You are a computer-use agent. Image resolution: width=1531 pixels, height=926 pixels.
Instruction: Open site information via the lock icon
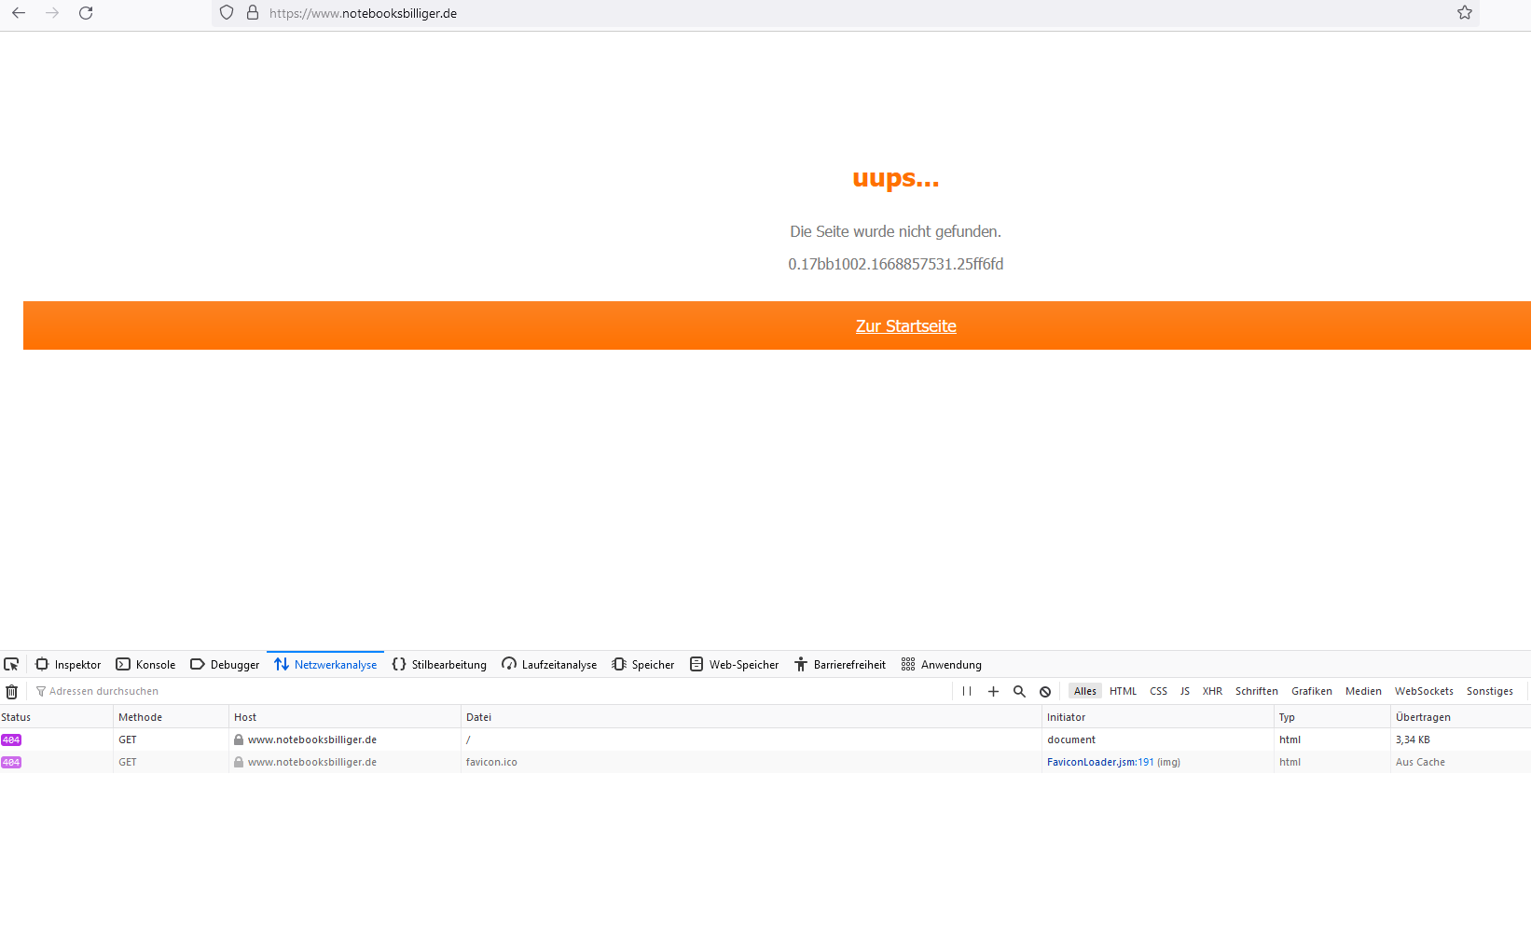pos(252,13)
